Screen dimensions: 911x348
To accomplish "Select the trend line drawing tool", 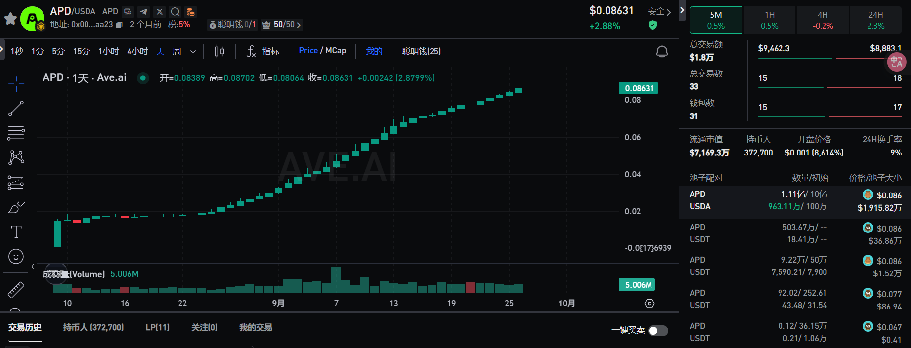I will (16, 108).
